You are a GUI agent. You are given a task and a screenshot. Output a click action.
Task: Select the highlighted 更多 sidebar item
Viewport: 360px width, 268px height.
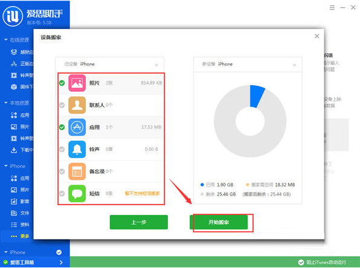pos(20,236)
